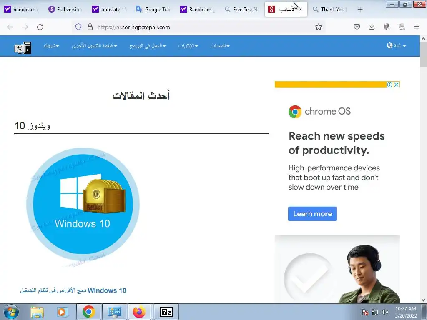Screen dimensions: 427x320
Task: Switch to the Thank You tab
Action: coord(329,10)
